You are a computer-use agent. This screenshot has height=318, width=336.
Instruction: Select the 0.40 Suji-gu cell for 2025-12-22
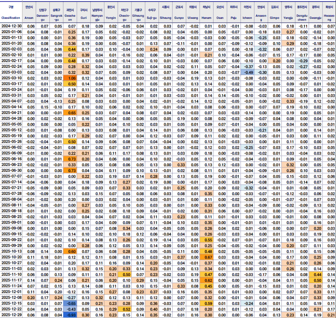point(153,309)
